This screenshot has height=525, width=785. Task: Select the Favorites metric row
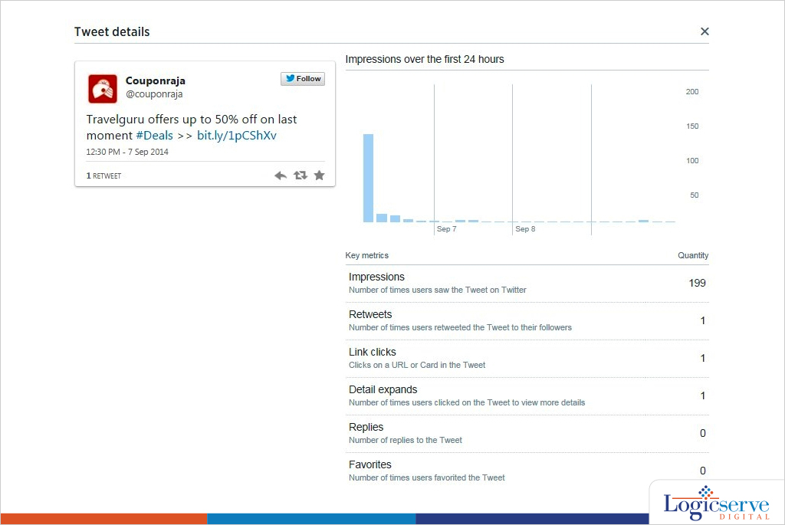pyautogui.click(x=527, y=471)
